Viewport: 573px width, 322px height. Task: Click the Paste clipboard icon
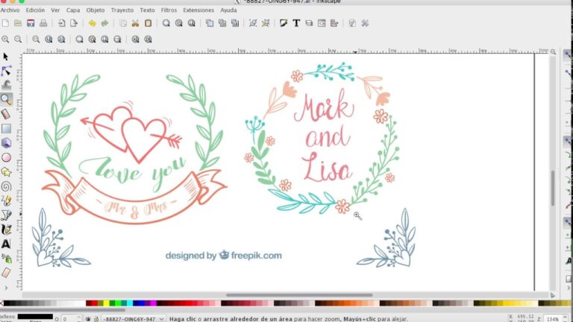tap(148, 23)
